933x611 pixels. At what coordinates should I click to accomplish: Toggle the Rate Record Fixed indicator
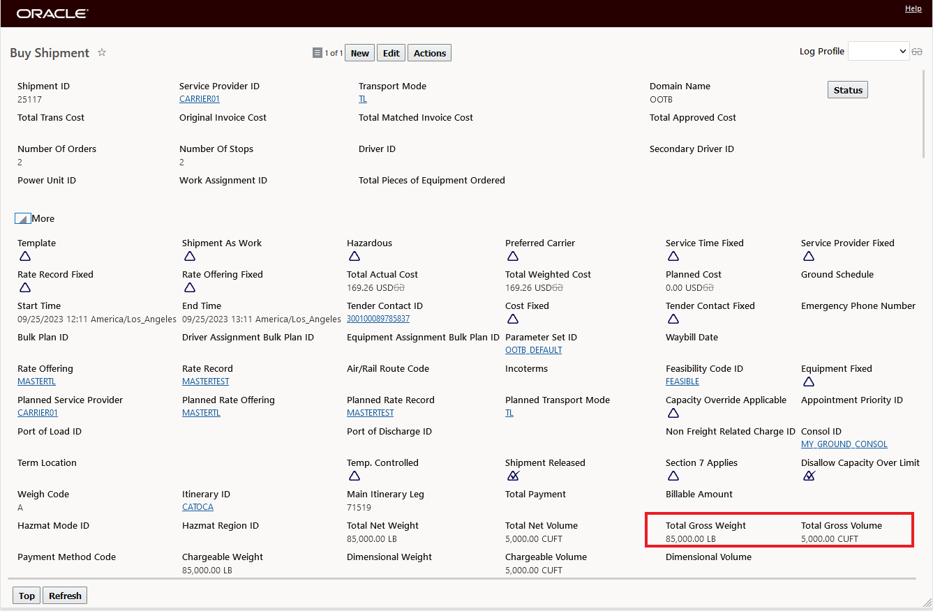pos(25,287)
